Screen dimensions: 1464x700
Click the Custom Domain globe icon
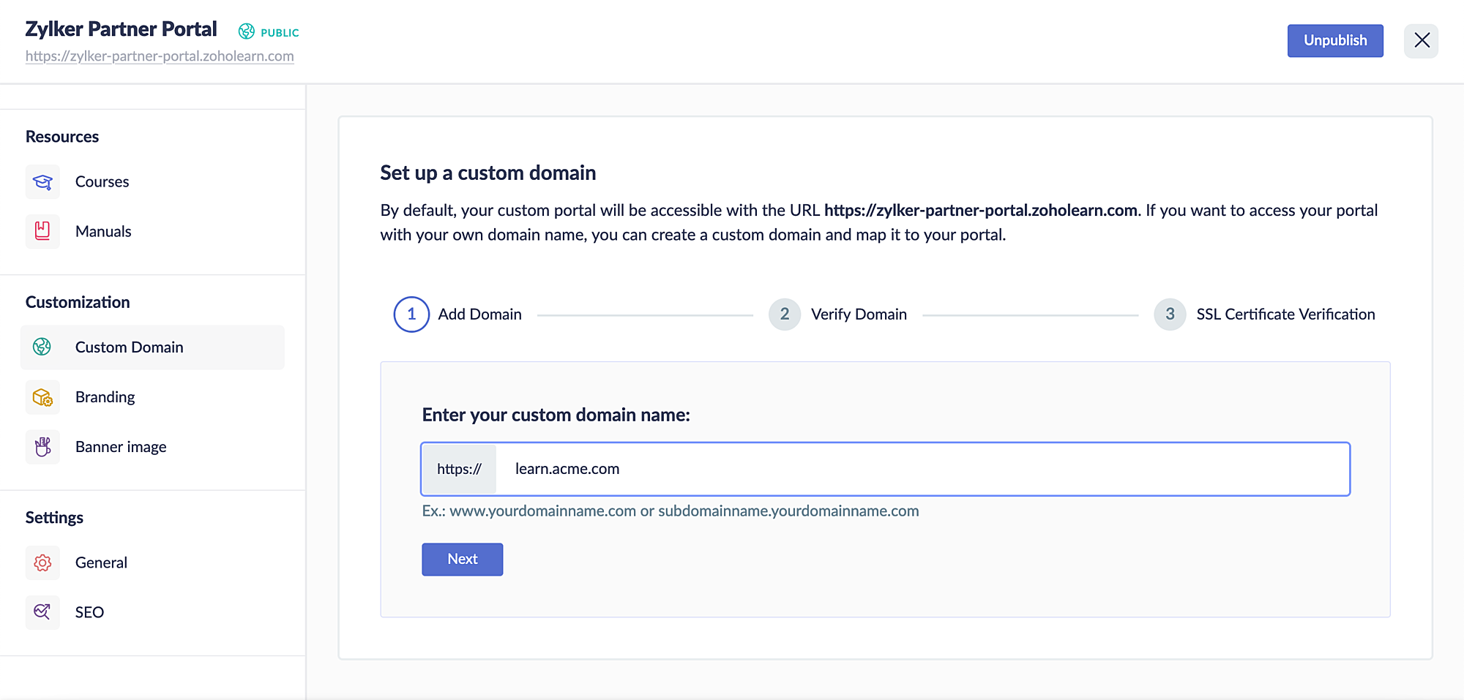42,347
